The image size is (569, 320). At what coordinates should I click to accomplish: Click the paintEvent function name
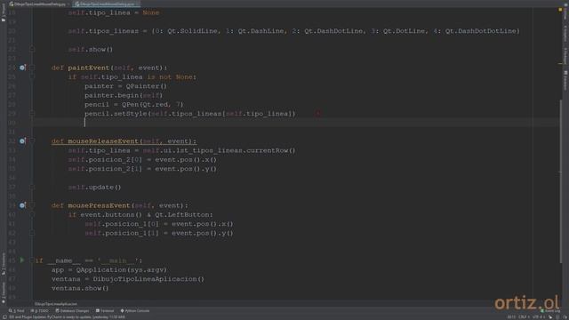(89, 68)
